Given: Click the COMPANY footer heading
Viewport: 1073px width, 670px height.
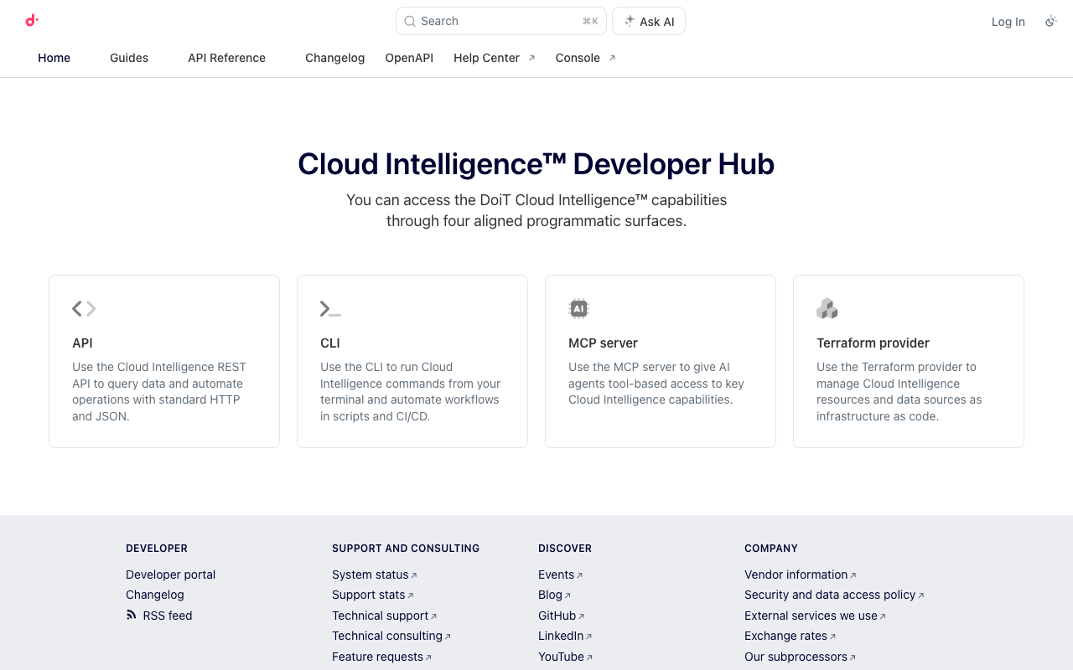Looking at the screenshot, I should [771, 549].
